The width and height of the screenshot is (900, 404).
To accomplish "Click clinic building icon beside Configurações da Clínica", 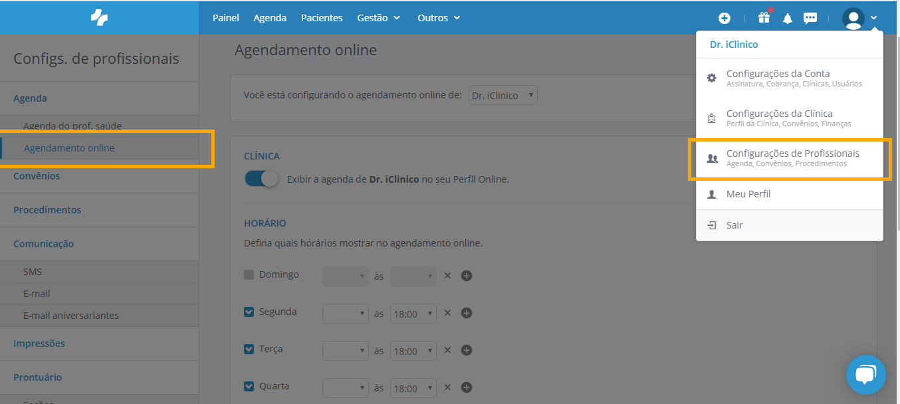I will (712, 118).
